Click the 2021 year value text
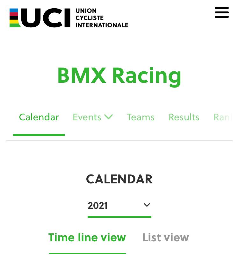Viewport: 239px width, 277px height. click(x=98, y=206)
